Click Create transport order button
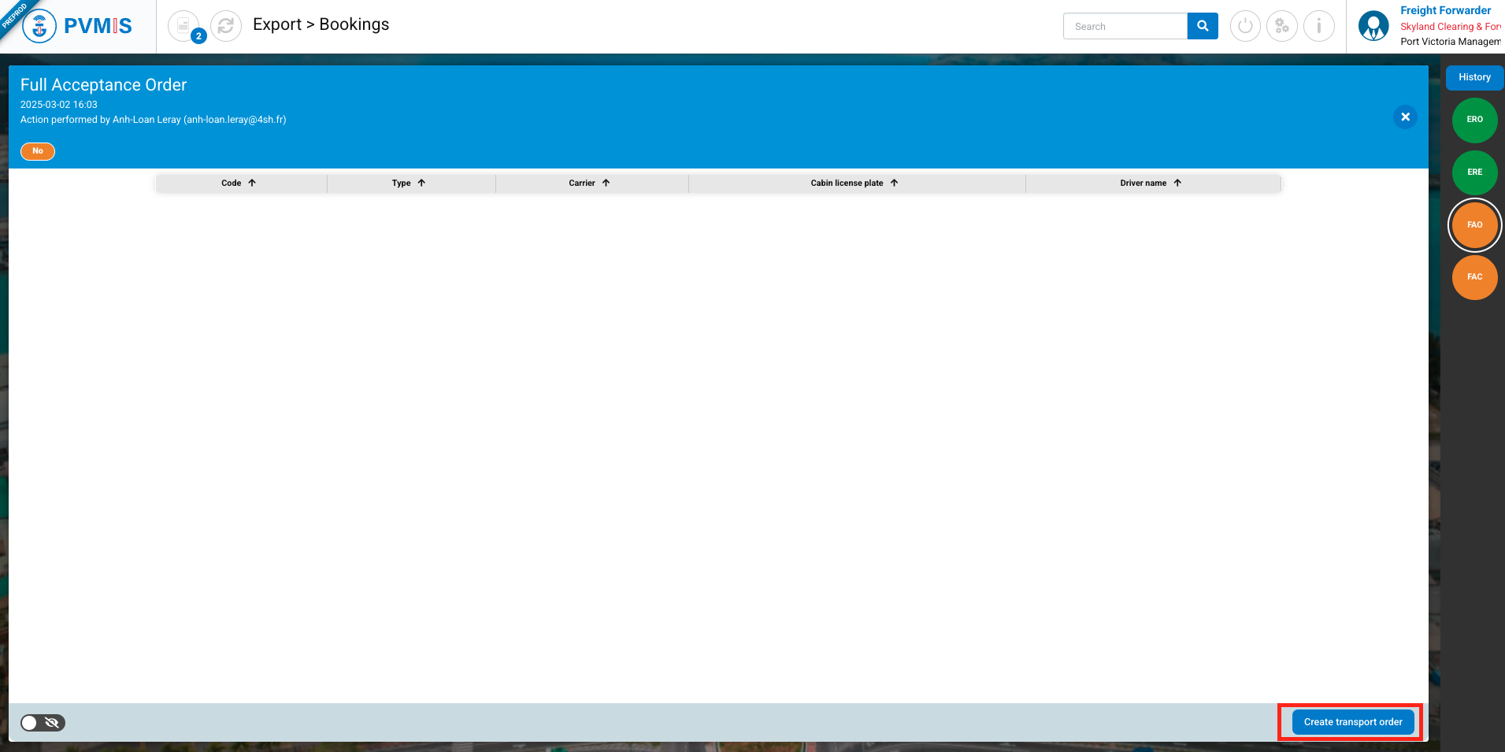 [1352, 722]
